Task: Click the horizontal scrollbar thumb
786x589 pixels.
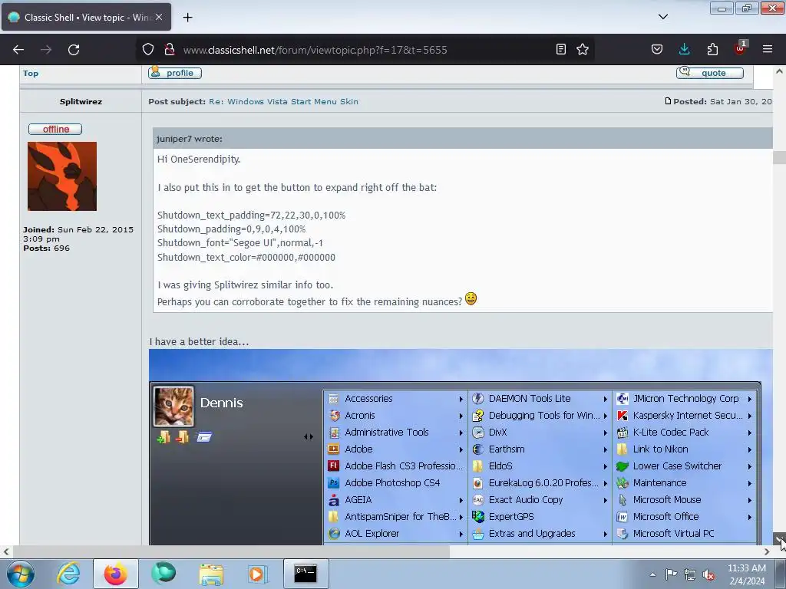Action: tap(231, 551)
